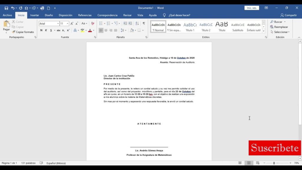Viewport: 302px width, 170px height.
Task: Click the Format Painter brush icon
Action: click(x=14, y=32)
